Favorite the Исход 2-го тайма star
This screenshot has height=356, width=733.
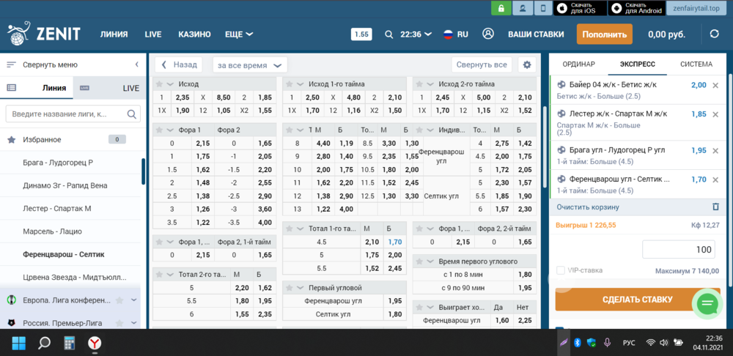coord(419,84)
